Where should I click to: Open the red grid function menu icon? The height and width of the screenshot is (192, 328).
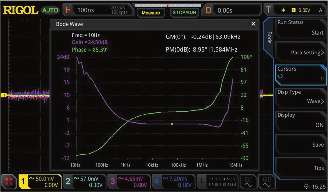click(9, 182)
